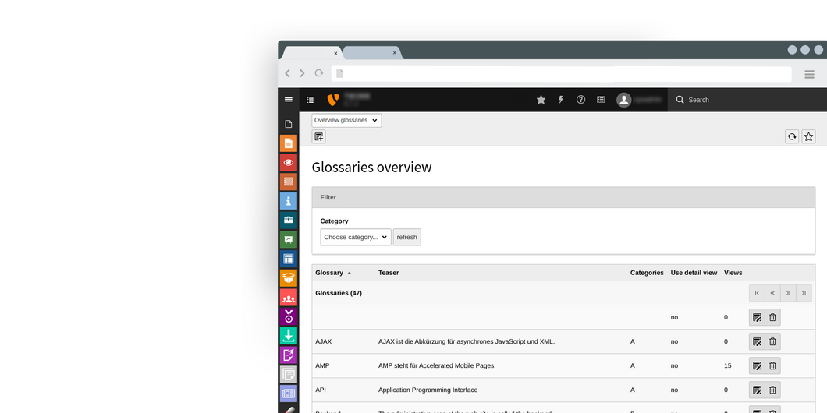This screenshot has height=413, width=827.
Task: Open the teal briefcase Workspaces module
Action: (289, 221)
